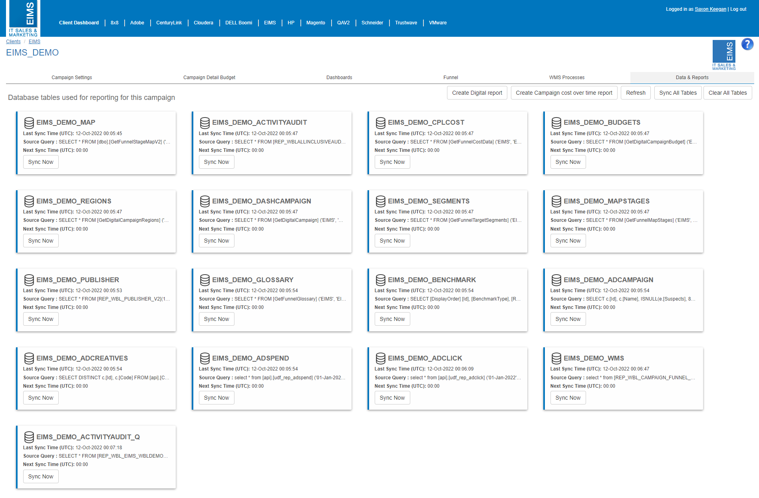Sync Now the EIMS_DEMO_MAPSTAGES table
Image resolution: width=759 pixels, height=498 pixels.
click(x=568, y=241)
